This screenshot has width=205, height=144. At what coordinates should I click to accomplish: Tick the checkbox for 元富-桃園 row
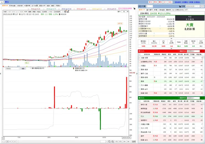139,58
